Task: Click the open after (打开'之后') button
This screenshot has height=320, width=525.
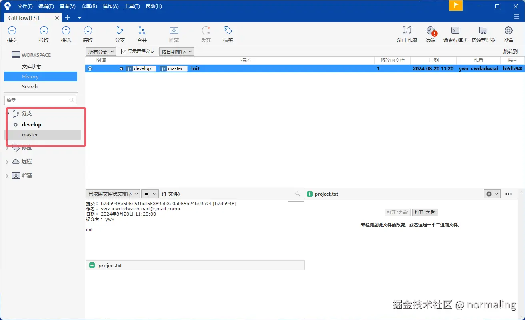Action: (425, 212)
